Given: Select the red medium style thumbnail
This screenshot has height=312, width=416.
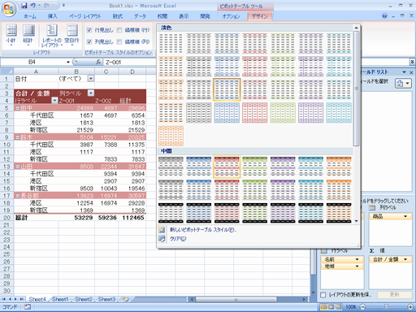Looking at the screenshot, I should tap(227, 167).
